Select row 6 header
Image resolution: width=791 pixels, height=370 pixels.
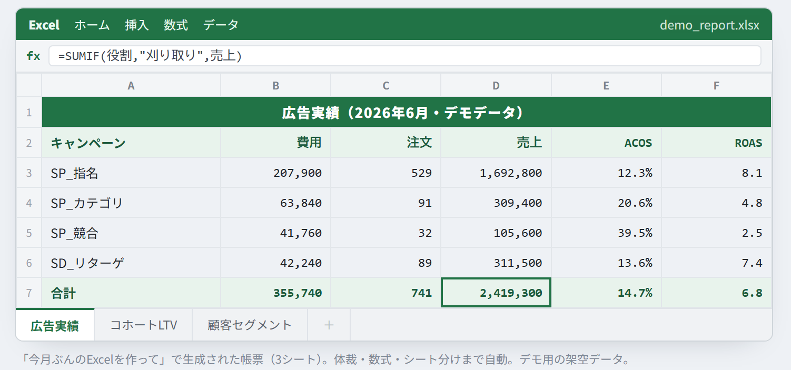click(x=29, y=263)
